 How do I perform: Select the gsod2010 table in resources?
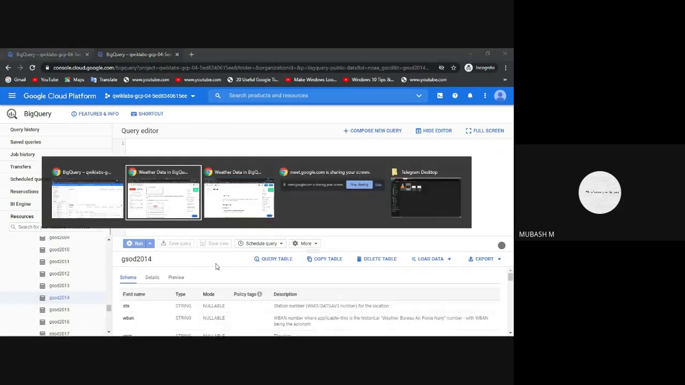(x=59, y=250)
